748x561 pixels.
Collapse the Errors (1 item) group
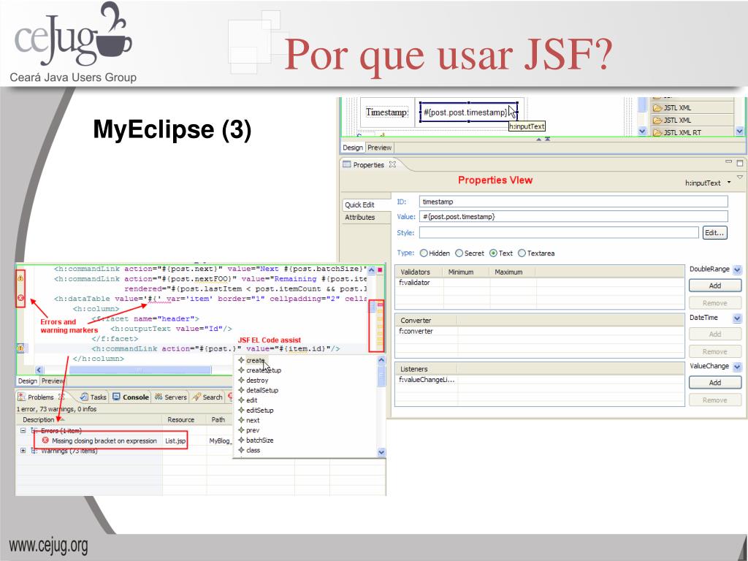tap(23, 430)
